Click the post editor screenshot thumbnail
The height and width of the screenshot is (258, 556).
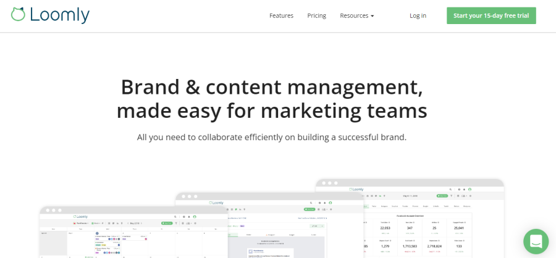[269, 225]
